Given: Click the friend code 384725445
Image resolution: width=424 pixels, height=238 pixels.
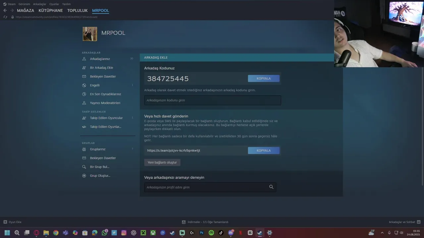Looking at the screenshot, I should pos(168,79).
